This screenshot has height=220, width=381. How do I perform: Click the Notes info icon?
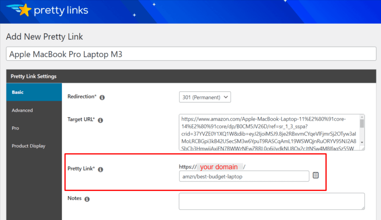pos(87,199)
